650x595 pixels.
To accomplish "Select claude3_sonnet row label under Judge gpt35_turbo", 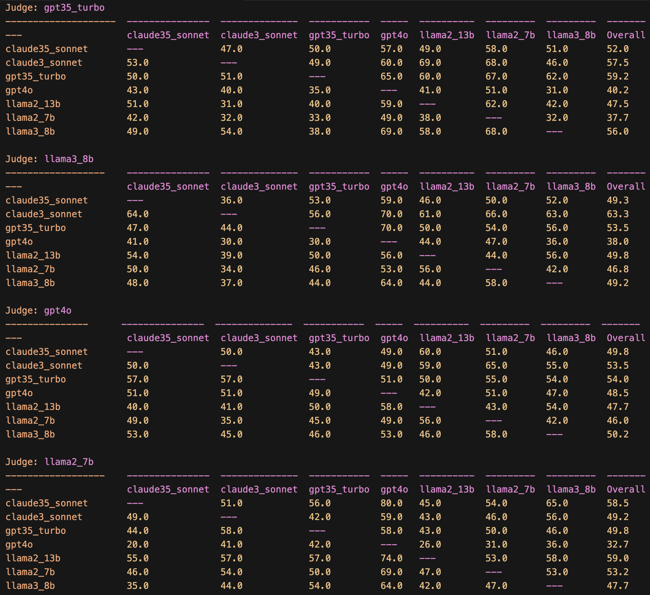I will point(44,63).
